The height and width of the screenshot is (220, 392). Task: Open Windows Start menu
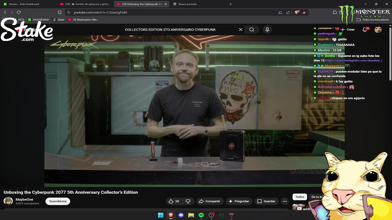coord(160,215)
